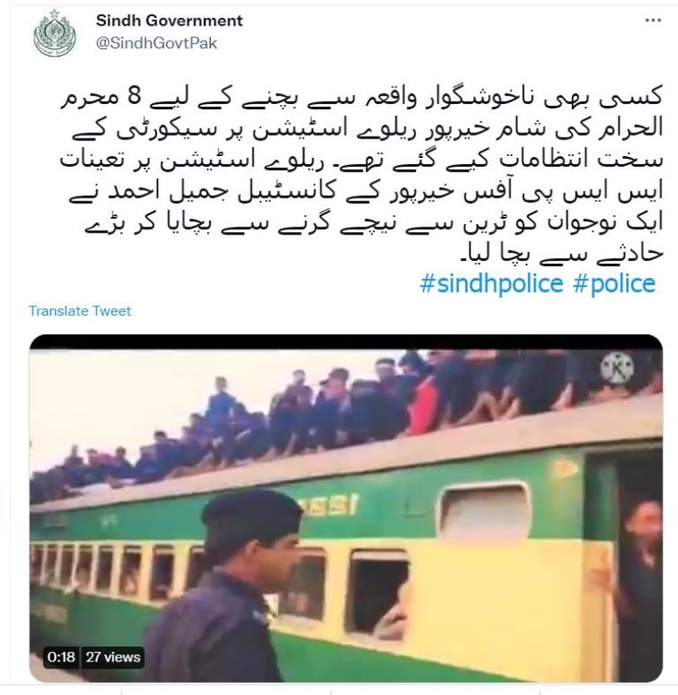
Task: Click the 27 views counter
Action: [x=113, y=657]
